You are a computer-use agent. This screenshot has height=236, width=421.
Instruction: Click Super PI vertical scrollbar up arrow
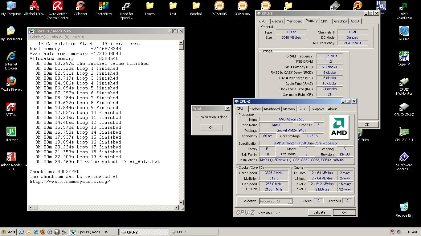(x=181, y=42)
